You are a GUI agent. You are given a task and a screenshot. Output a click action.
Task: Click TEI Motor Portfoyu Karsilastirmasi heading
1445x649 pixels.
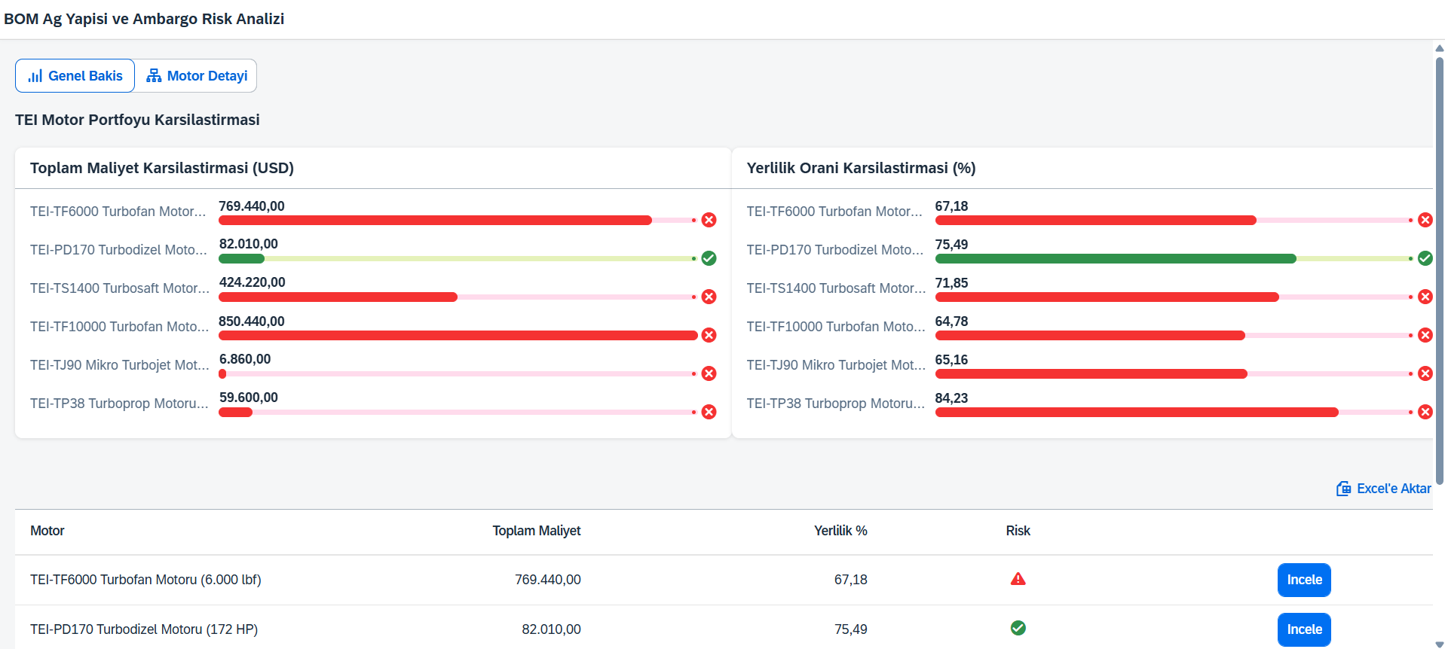point(137,120)
